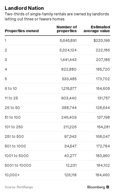
Task: Select the Landlord Nation title
Action: click(x=24, y=8)
